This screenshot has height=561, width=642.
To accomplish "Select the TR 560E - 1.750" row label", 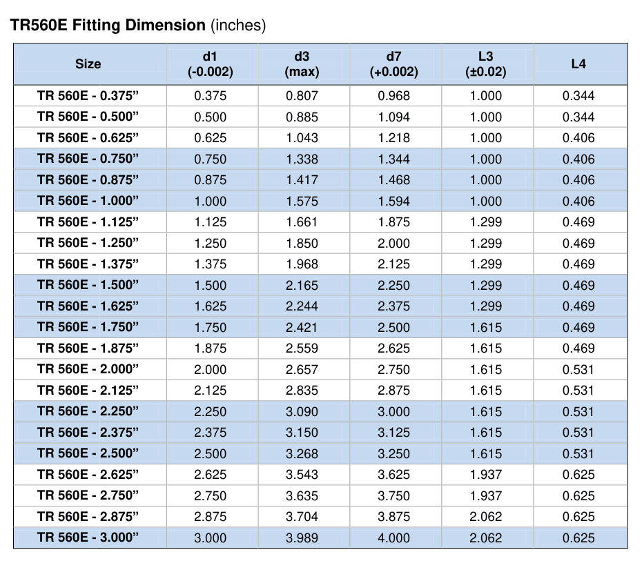I will point(88,327).
